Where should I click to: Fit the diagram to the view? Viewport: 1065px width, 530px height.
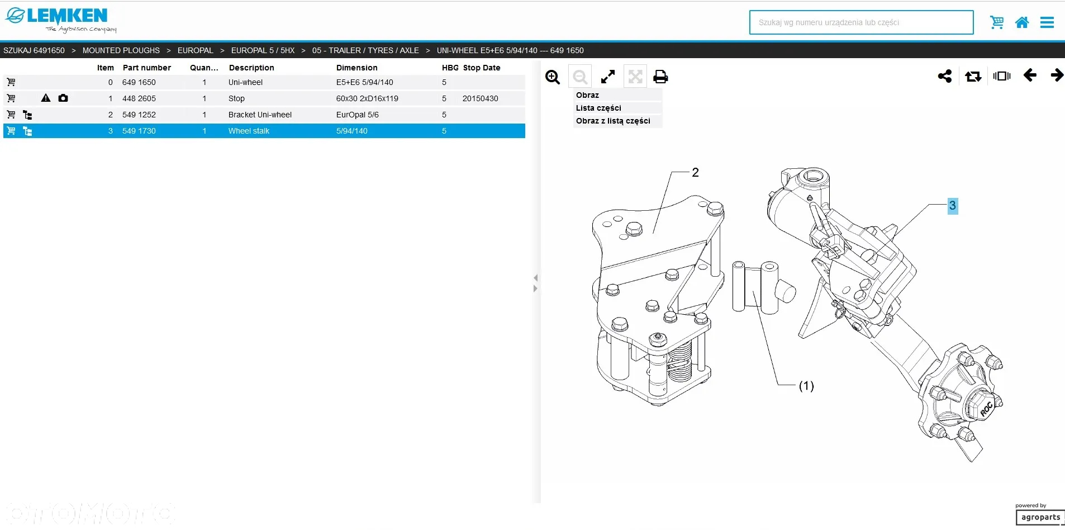(635, 77)
